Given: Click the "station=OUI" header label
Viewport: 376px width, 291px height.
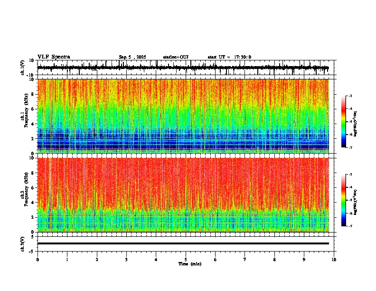Looking at the screenshot, I should [x=176, y=57].
